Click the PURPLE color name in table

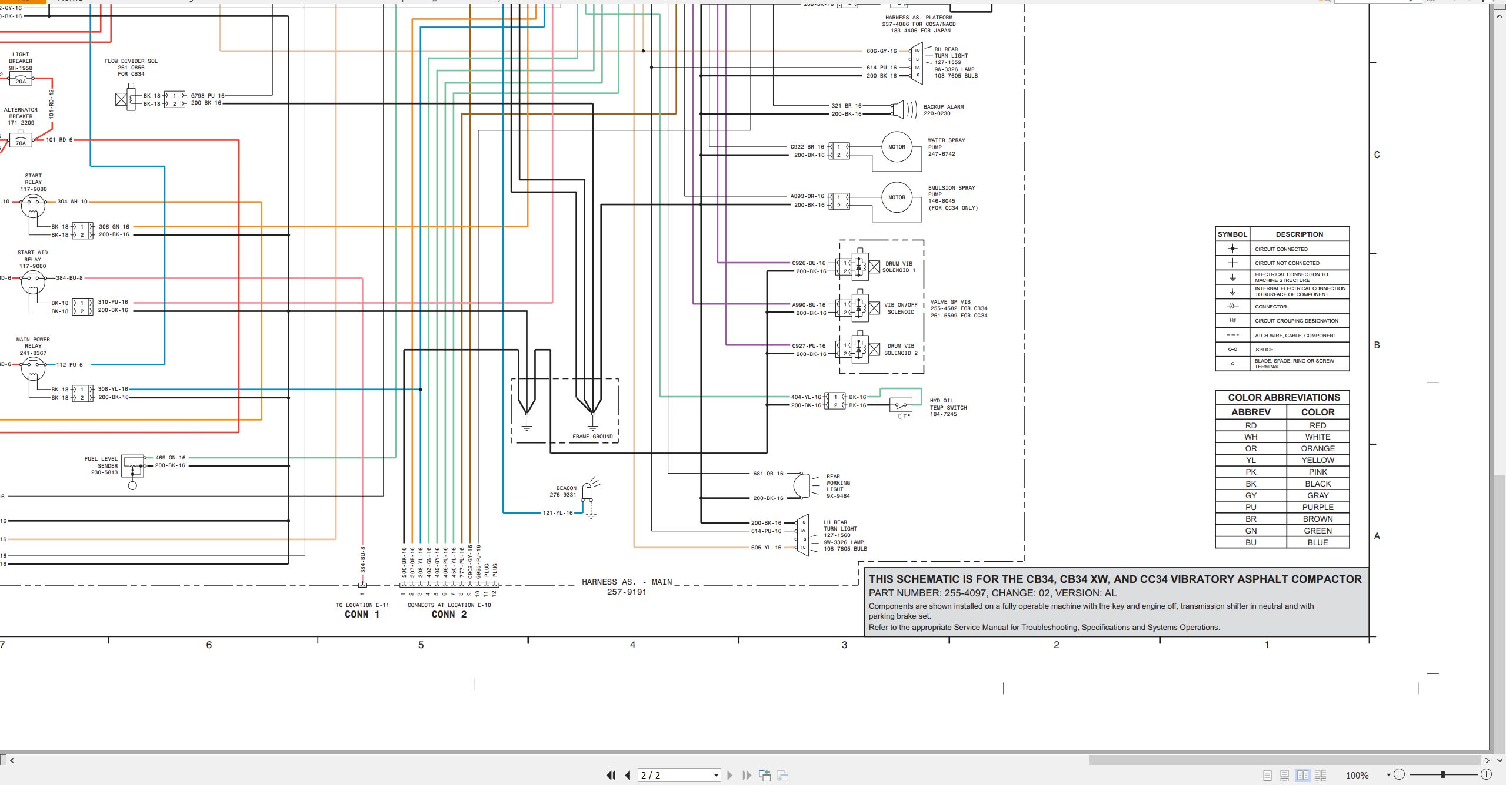pyautogui.click(x=1317, y=507)
